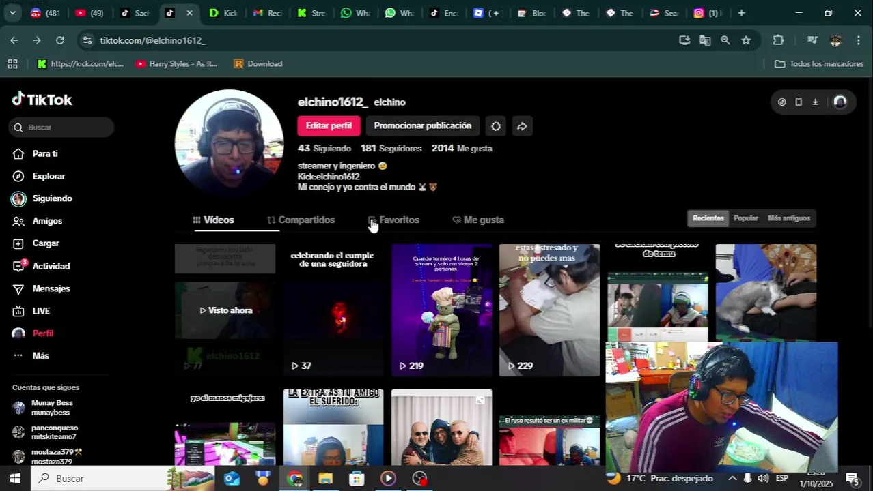Open the Windows Start menu
The width and height of the screenshot is (873, 491).
tap(15, 479)
